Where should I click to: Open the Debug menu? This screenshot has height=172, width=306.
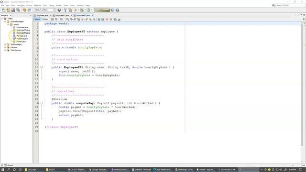pyautogui.click(x=51, y=5)
